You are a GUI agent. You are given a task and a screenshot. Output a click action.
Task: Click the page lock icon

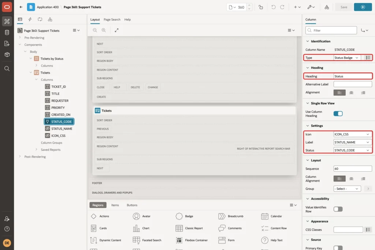[261, 7]
